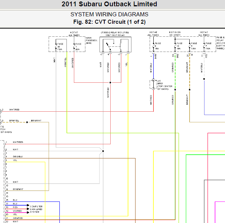Click the 'SYSTEM WIRING DIAGRAMS' heading
Image resolution: width=225 pixels, height=223 pixels.
click(109, 14)
